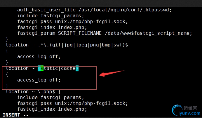Click the cyan highlighted closing parenthesis after cache
Image resolution: width=202 pixels, height=118 pixels.
coord(77,68)
